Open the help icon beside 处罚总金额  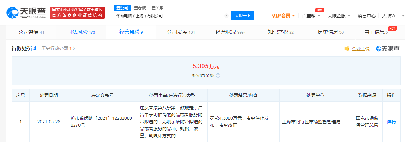pyautogui.click(x=218, y=76)
